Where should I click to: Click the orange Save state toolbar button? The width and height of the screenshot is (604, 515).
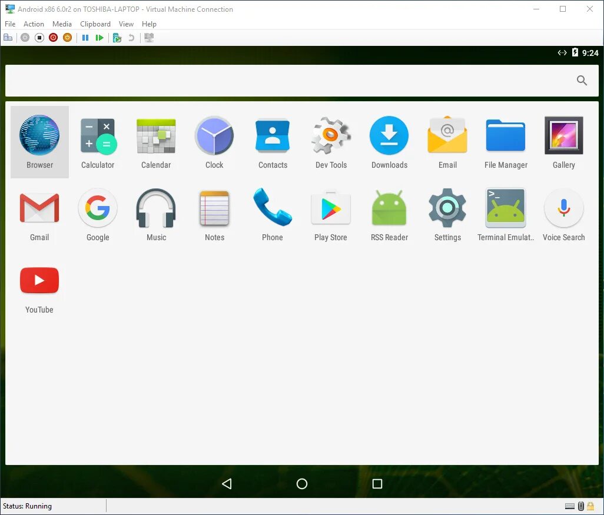point(68,37)
